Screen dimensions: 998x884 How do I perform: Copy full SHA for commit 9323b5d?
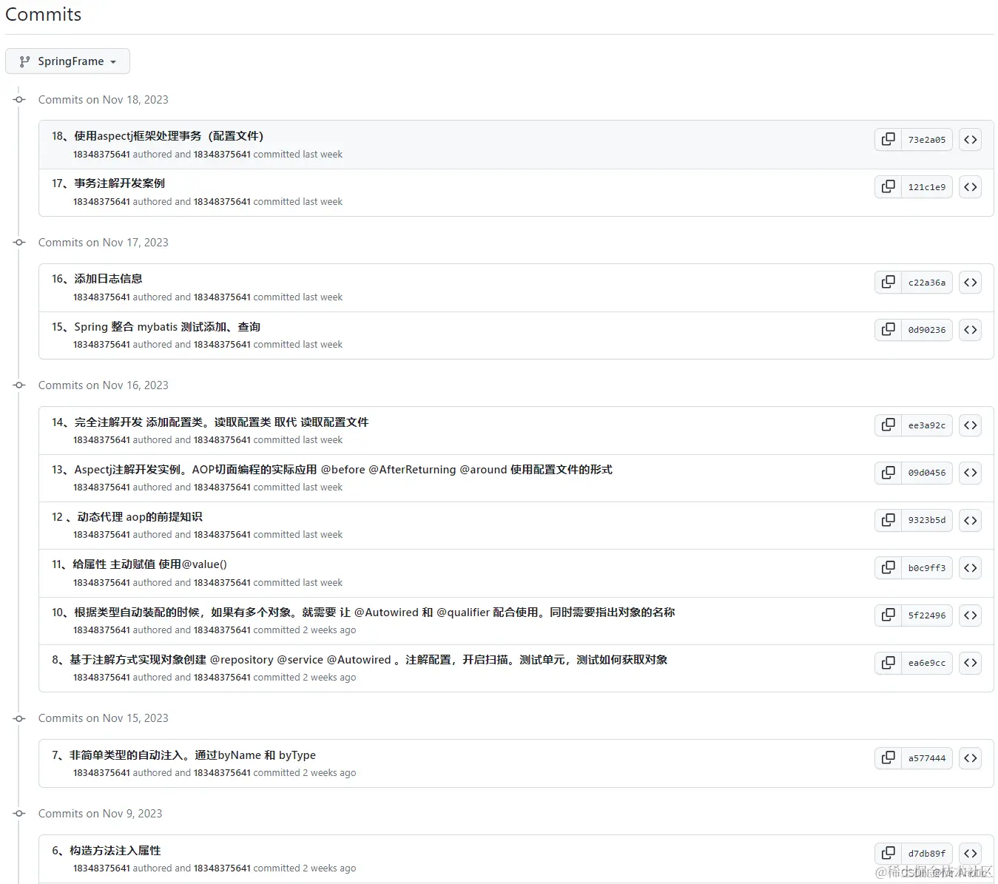(888, 520)
